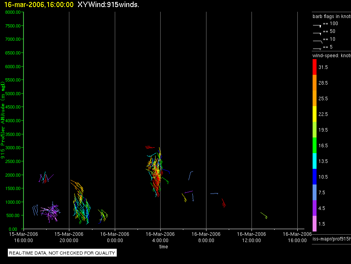Screen dimensions: 351x264
Task: Click the 100-knot barb flag symbol
Action: 317,26
